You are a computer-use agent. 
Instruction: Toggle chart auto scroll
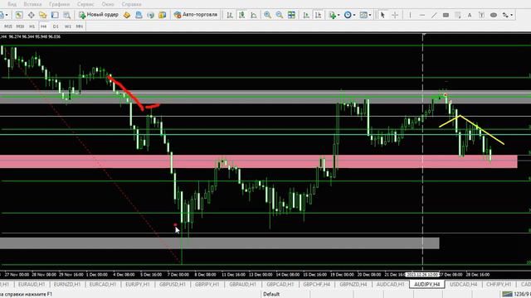click(306, 15)
